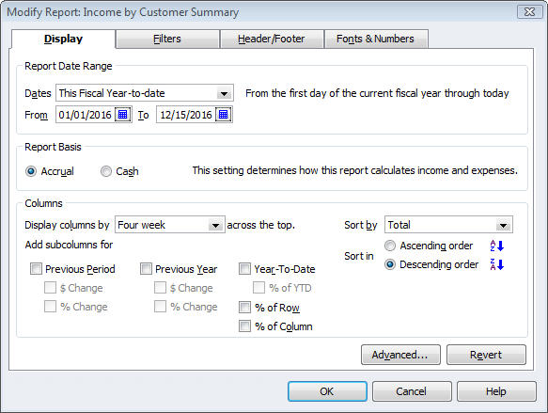The width and height of the screenshot is (548, 413).
Task: Click into the From date field
Action: click(86, 115)
